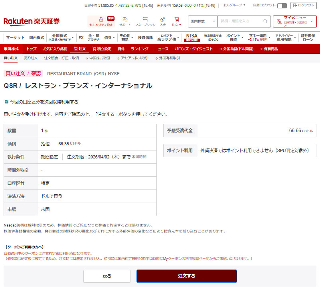Click the deposit (入金) icon
This screenshot has width=320, height=291.
tap(163, 20)
